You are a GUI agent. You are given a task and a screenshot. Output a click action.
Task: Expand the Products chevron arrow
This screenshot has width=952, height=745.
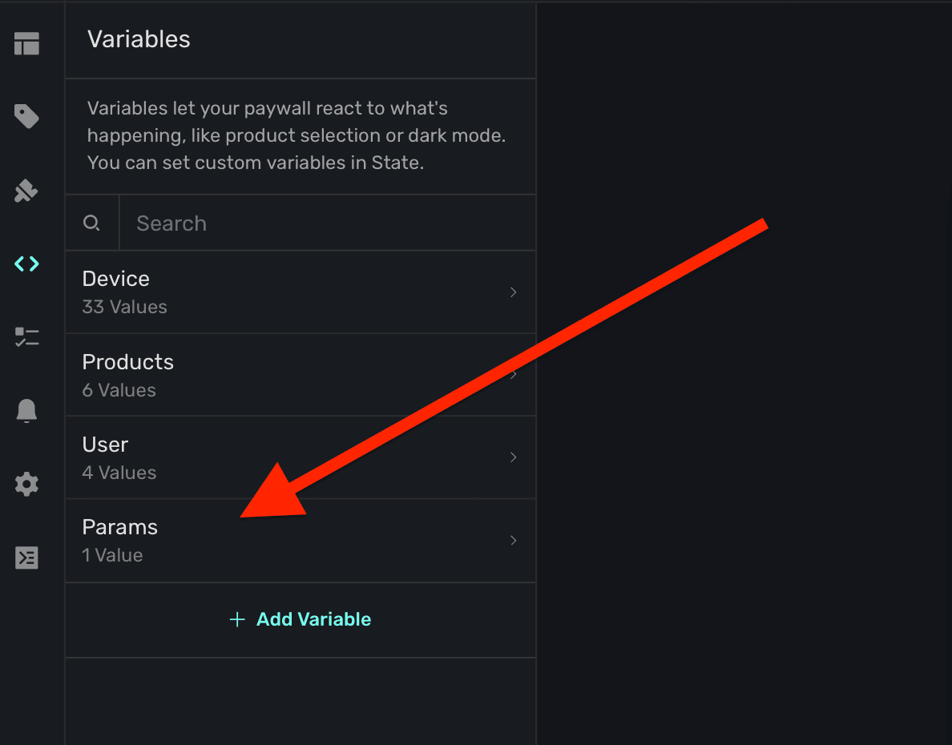[514, 375]
